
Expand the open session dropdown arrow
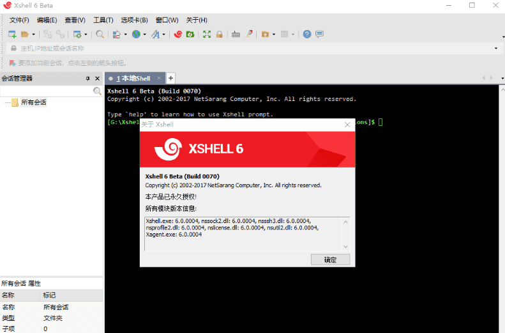(x=33, y=35)
